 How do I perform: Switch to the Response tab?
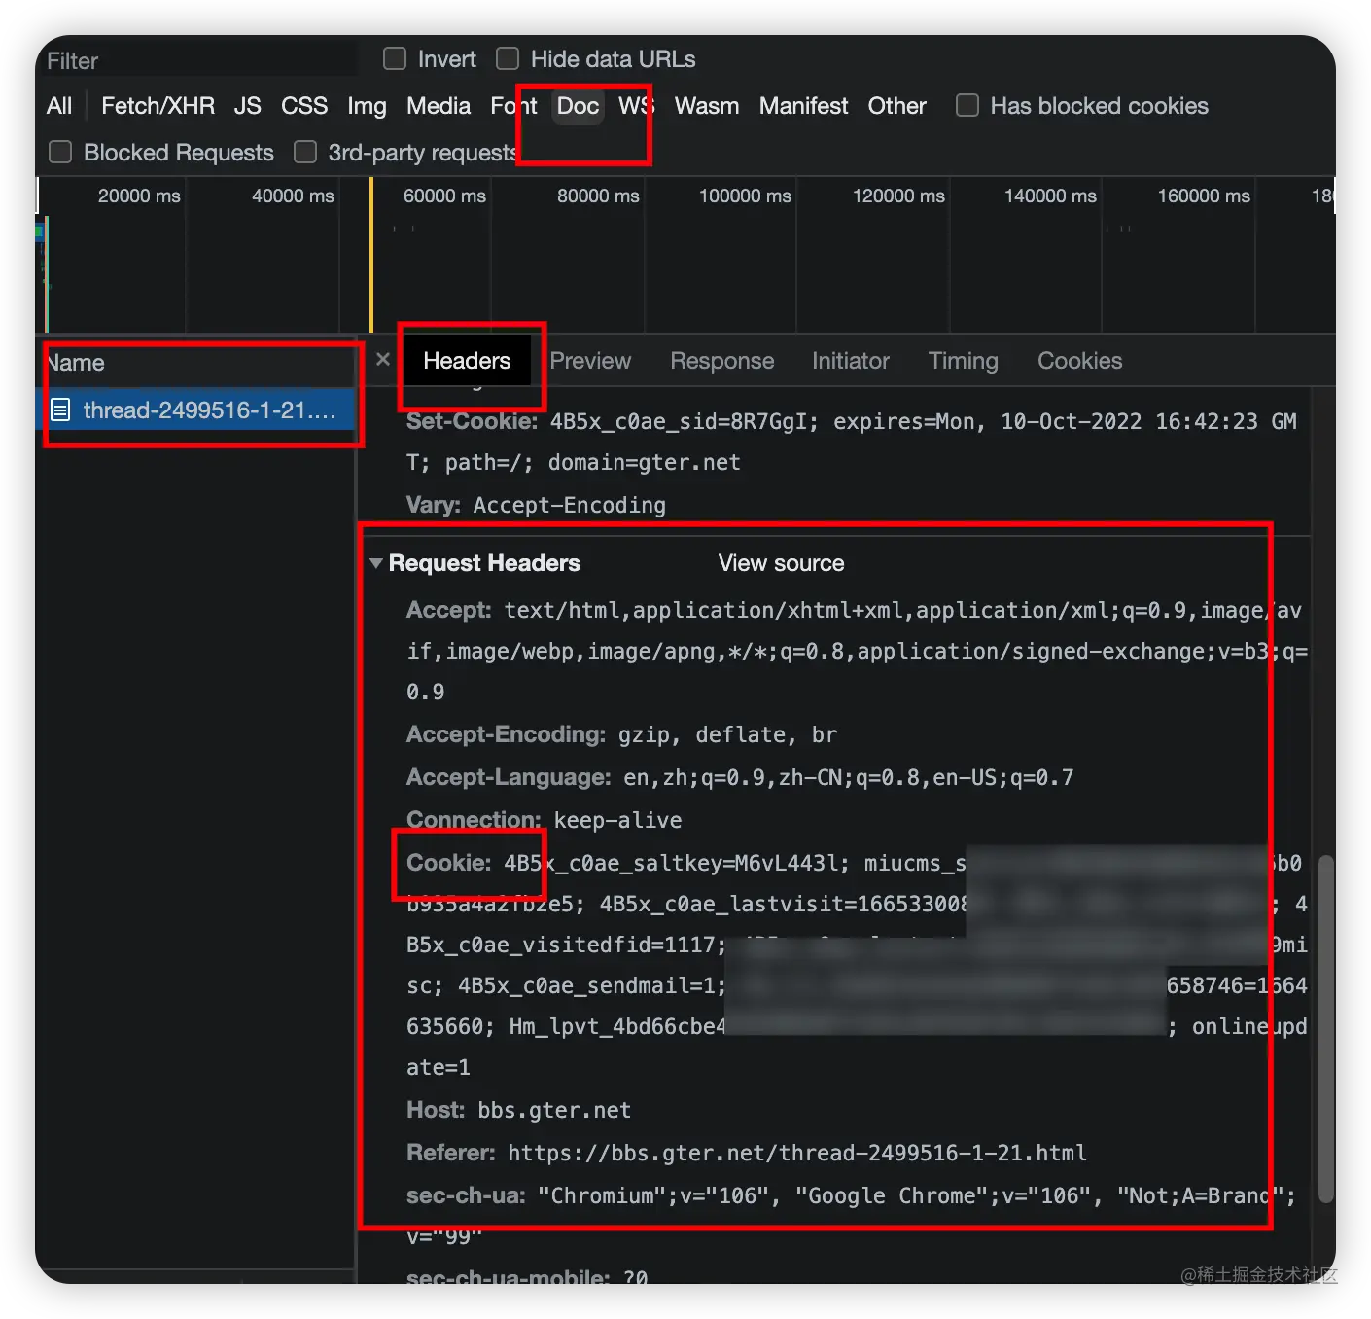point(722,361)
